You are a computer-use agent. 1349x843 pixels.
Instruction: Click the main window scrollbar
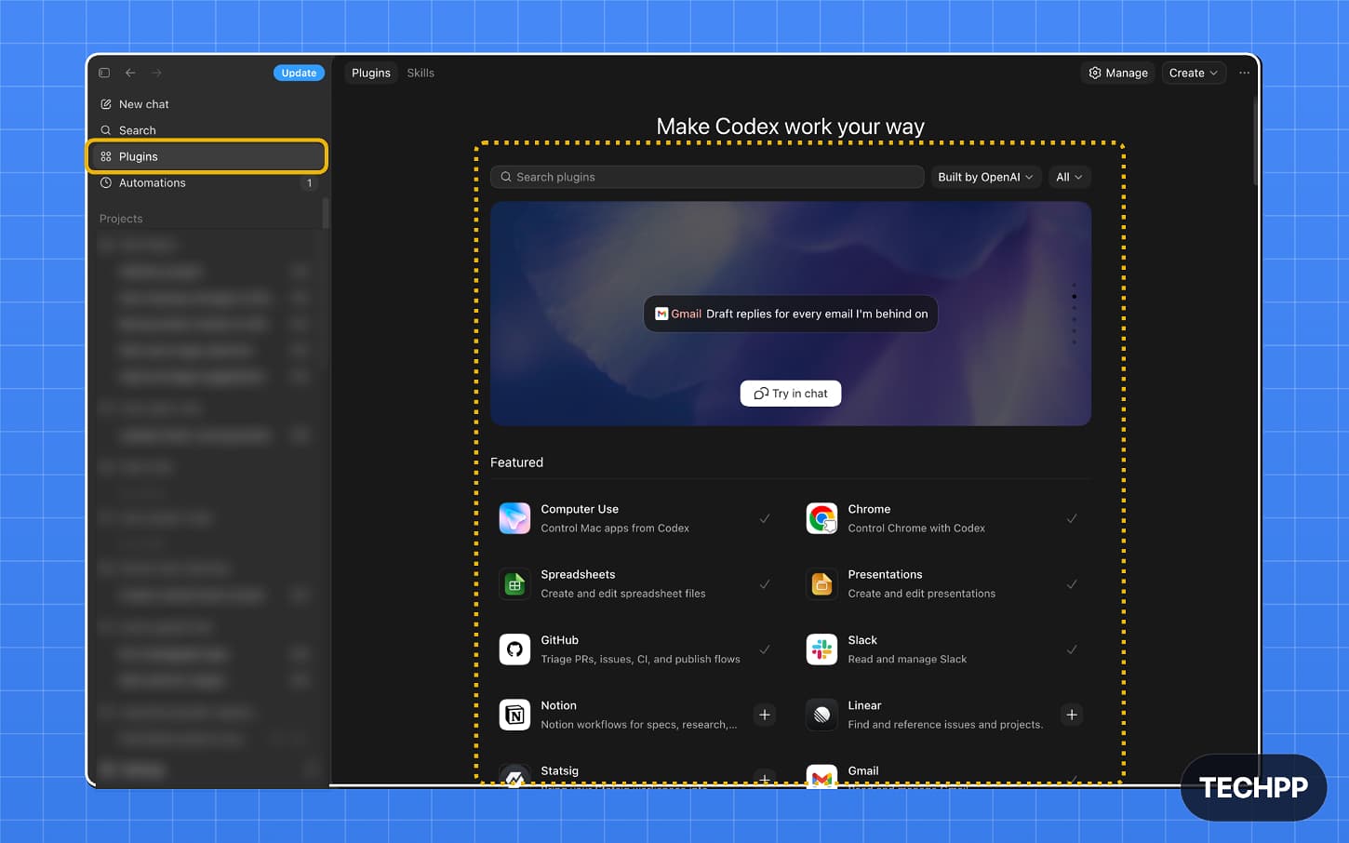(x=1255, y=140)
